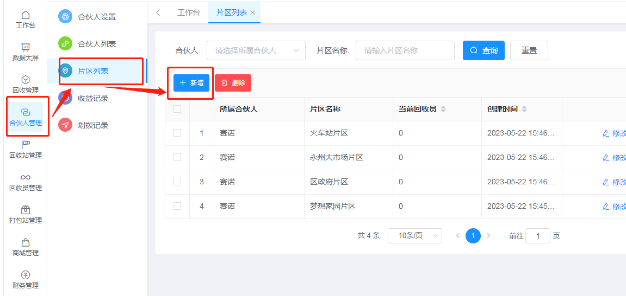Viewport: 626px width, 296px height.
Task: Click the 前往 page number input
Action: (x=538, y=235)
